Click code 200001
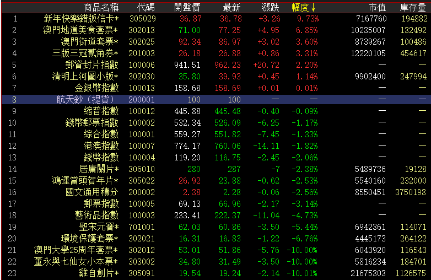This screenshot has height=280, width=431. pos(142,99)
